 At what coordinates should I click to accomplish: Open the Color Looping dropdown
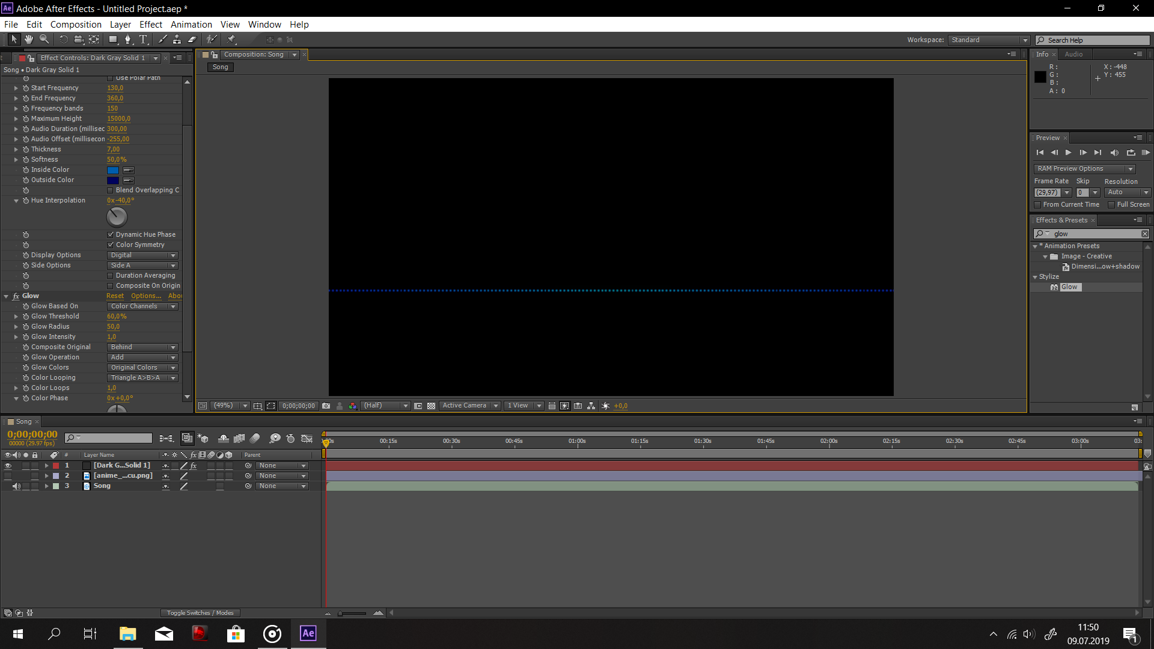[142, 378]
